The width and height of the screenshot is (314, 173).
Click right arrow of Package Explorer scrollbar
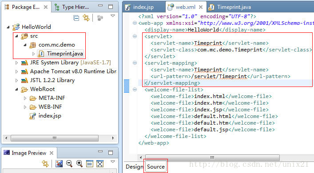click(113, 138)
